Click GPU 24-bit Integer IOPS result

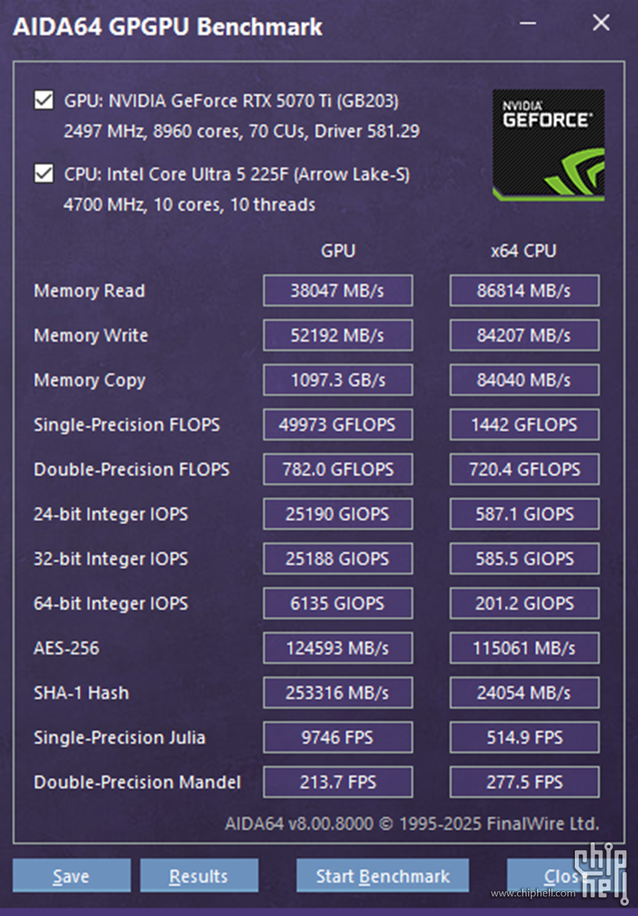[x=338, y=514]
